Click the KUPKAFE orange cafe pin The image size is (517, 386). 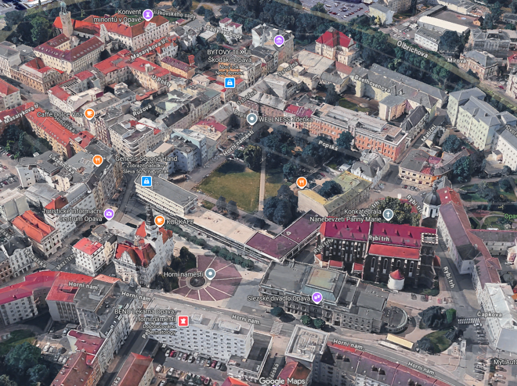[x=160, y=221]
